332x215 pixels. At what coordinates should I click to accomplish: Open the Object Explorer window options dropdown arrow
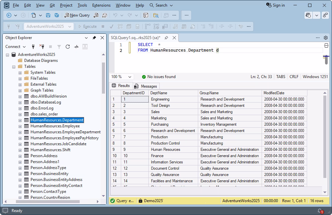[86, 38]
